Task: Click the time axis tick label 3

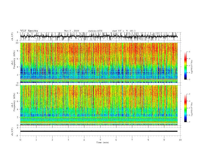Action: click(x=68, y=140)
